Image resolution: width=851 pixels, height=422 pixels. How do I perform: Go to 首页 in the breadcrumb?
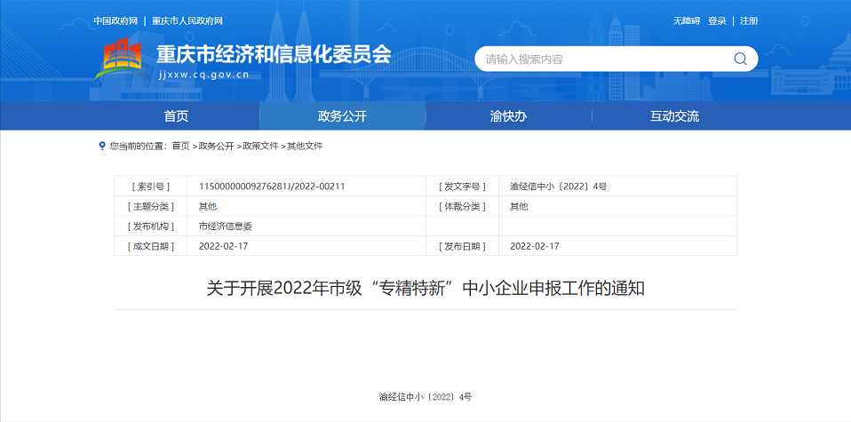click(180, 146)
